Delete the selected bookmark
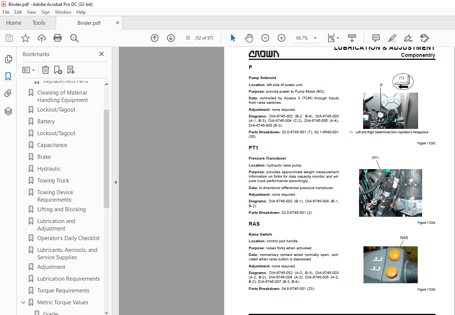Viewport: 455px width, 315px height. (45, 70)
